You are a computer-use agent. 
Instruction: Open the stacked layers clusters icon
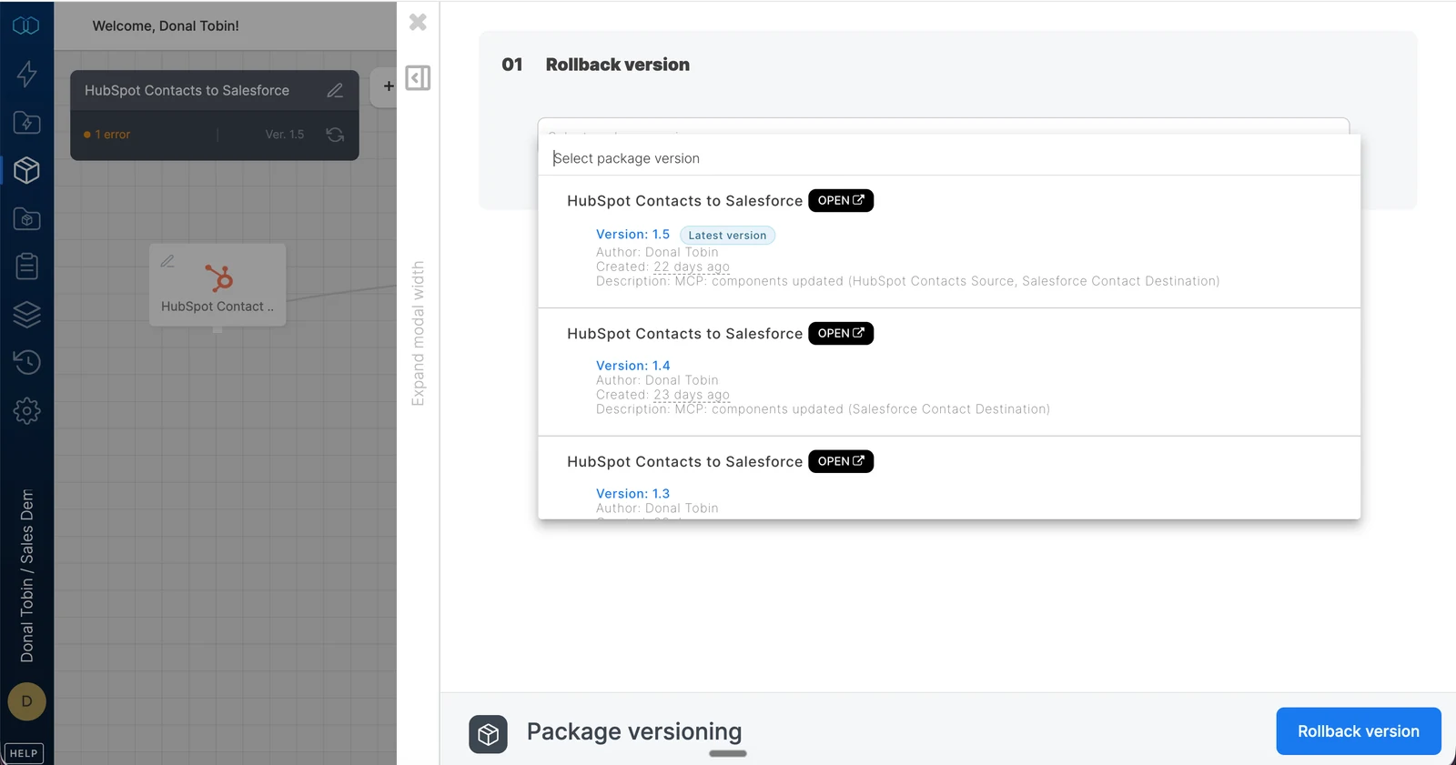coord(26,314)
